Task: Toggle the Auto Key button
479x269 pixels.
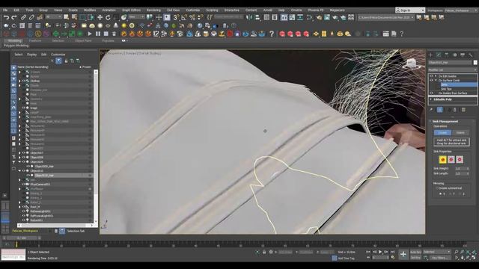Action: pos(415,253)
